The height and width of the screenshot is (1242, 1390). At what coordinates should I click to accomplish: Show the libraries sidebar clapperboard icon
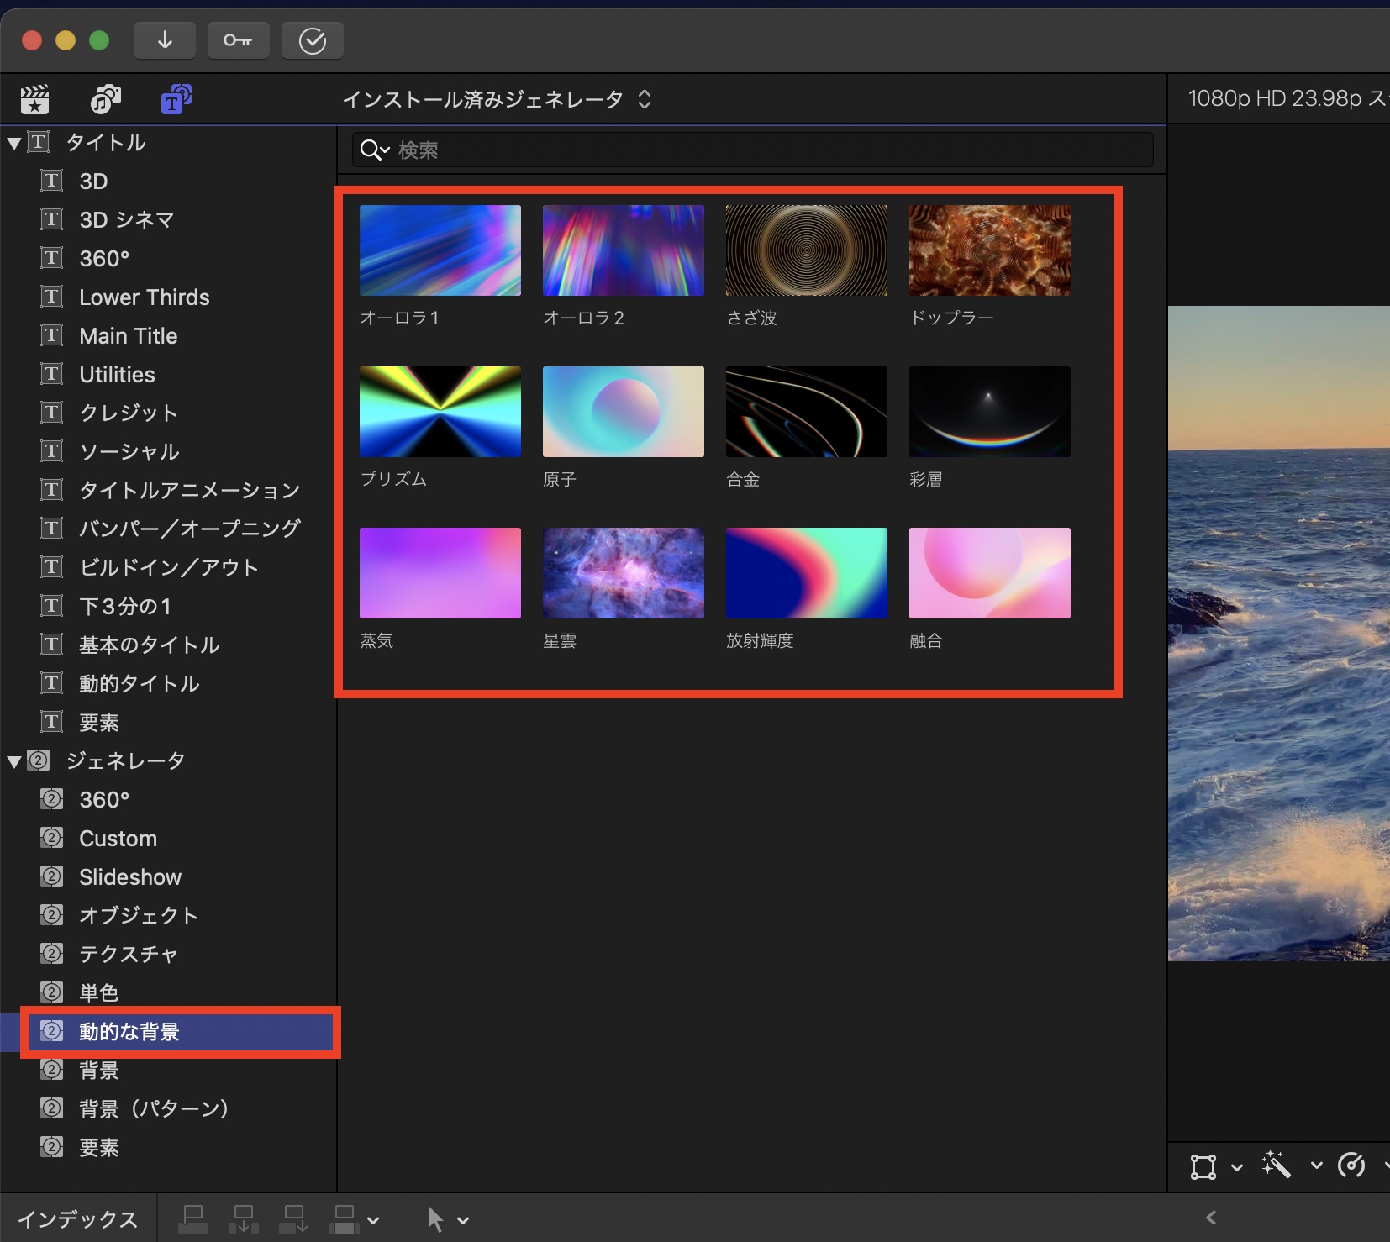(x=35, y=100)
